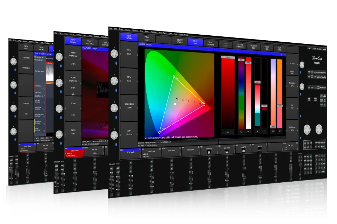Open the Layout menu in the Visualiser window
This screenshot has width=337, height=224.
[x=72, y=34]
